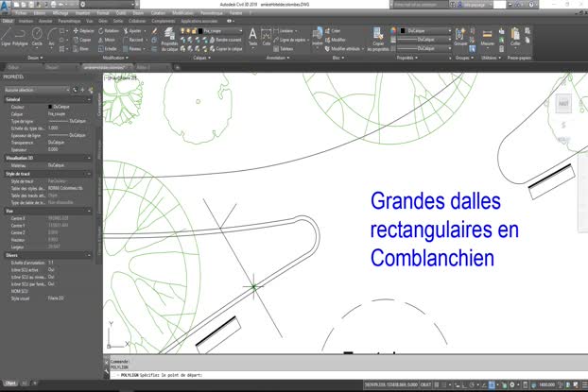This screenshot has width=588, height=392.
Task: Switch to the Annoter ribbon tab
Action: 45,21
